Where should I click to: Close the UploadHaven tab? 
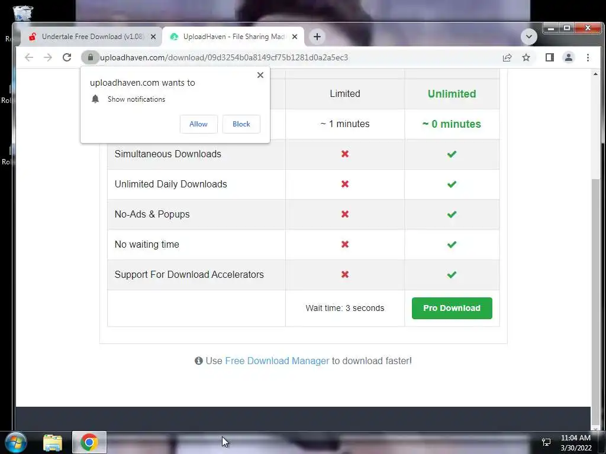(x=295, y=37)
